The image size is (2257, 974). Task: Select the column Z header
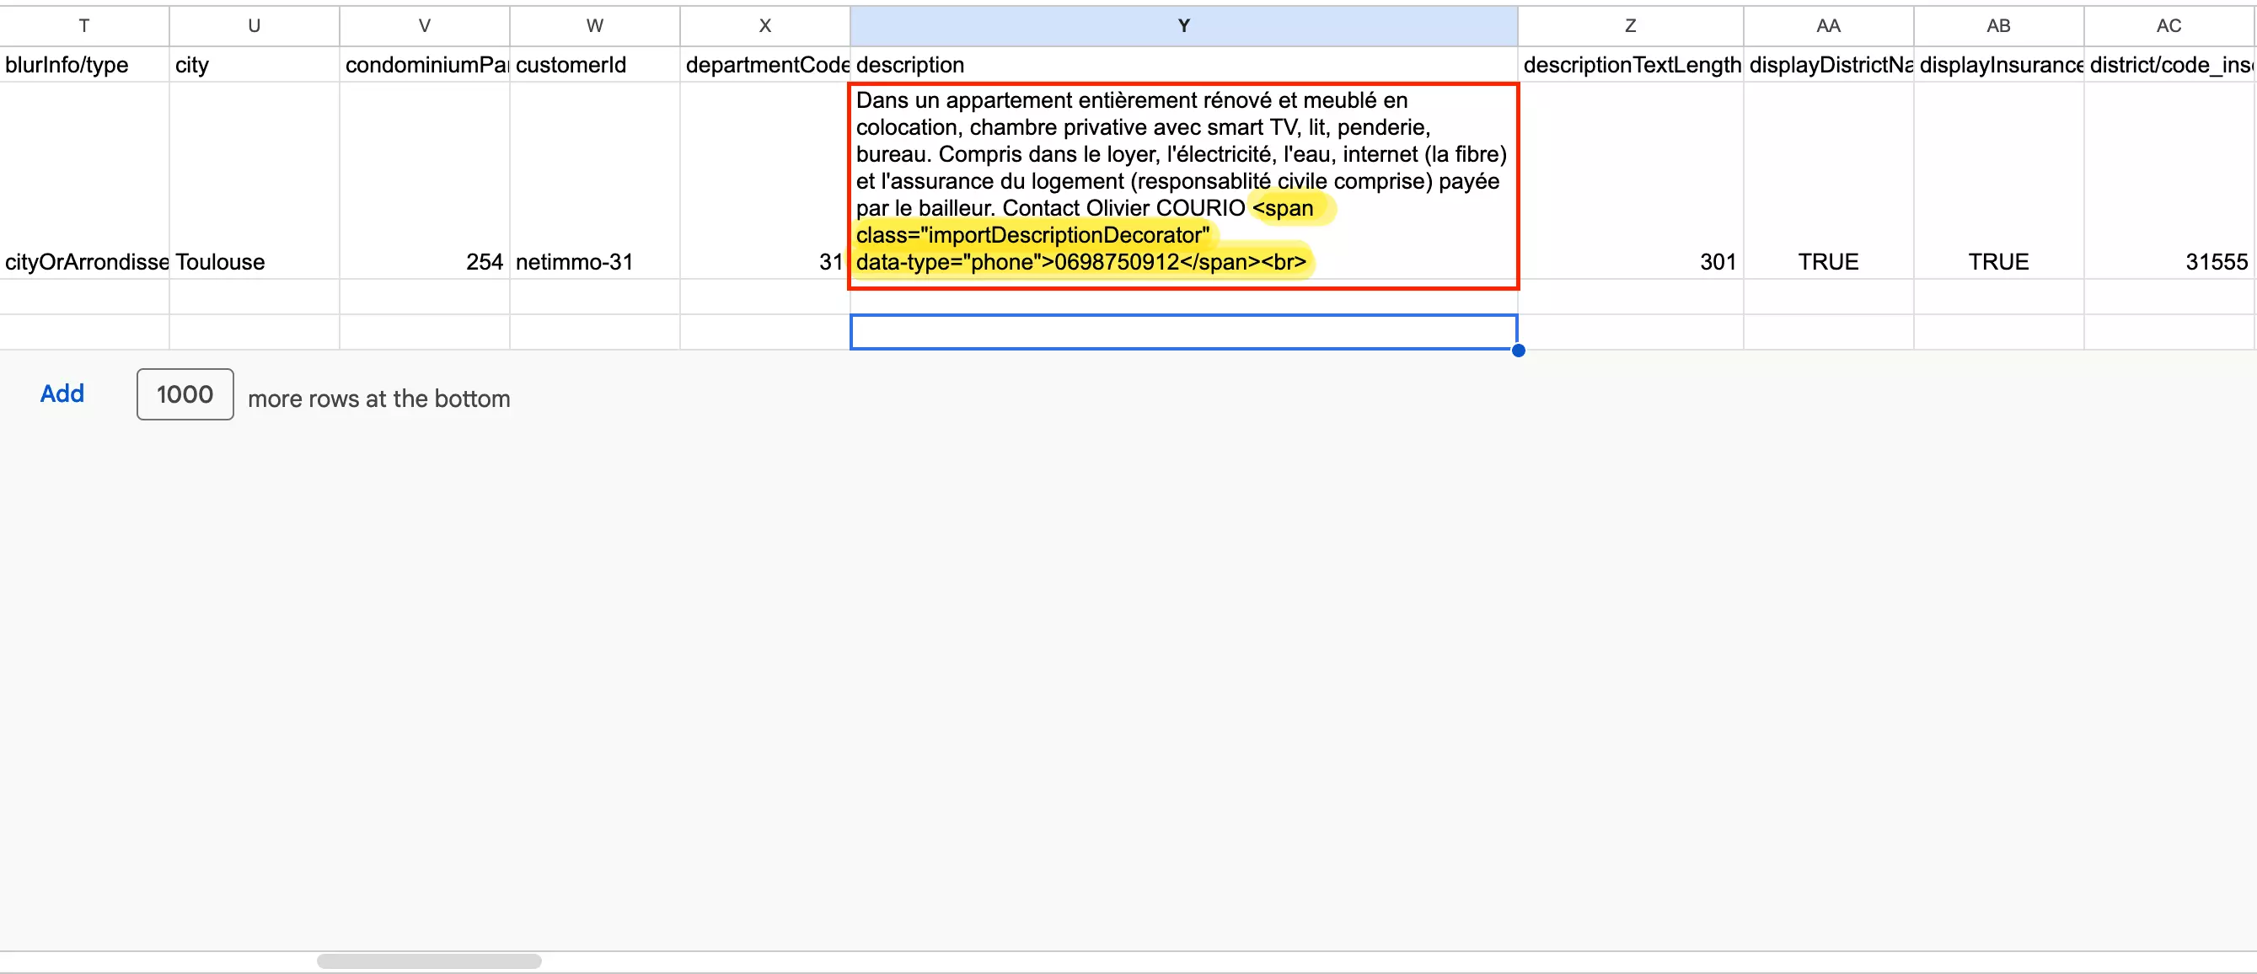click(x=1630, y=25)
